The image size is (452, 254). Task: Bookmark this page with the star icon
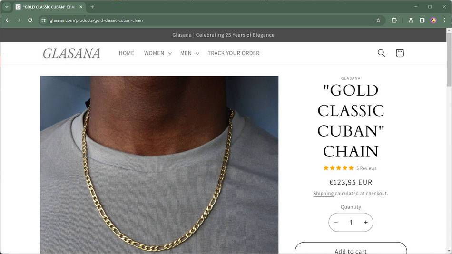(x=378, y=20)
